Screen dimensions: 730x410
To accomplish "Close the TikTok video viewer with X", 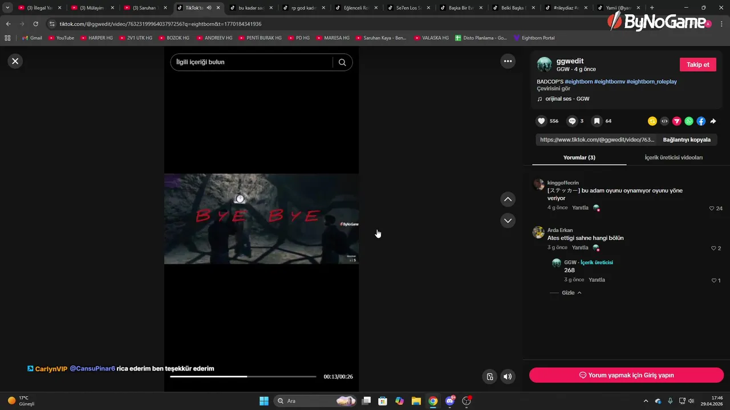I will point(15,61).
